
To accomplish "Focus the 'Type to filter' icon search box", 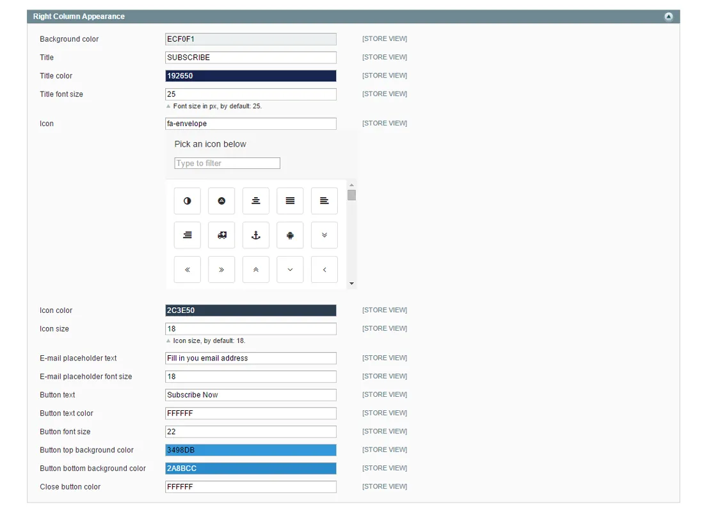I will tap(227, 163).
